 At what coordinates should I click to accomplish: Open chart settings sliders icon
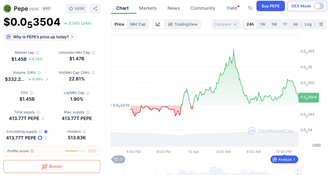click(x=321, y=24)
